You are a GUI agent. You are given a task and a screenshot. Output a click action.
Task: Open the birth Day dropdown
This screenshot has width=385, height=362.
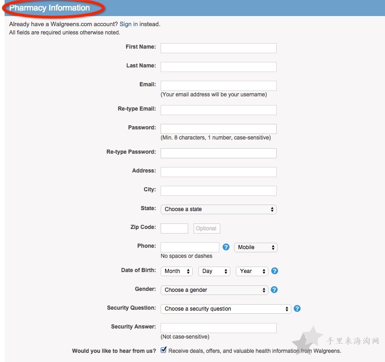[x=214, y=271]
